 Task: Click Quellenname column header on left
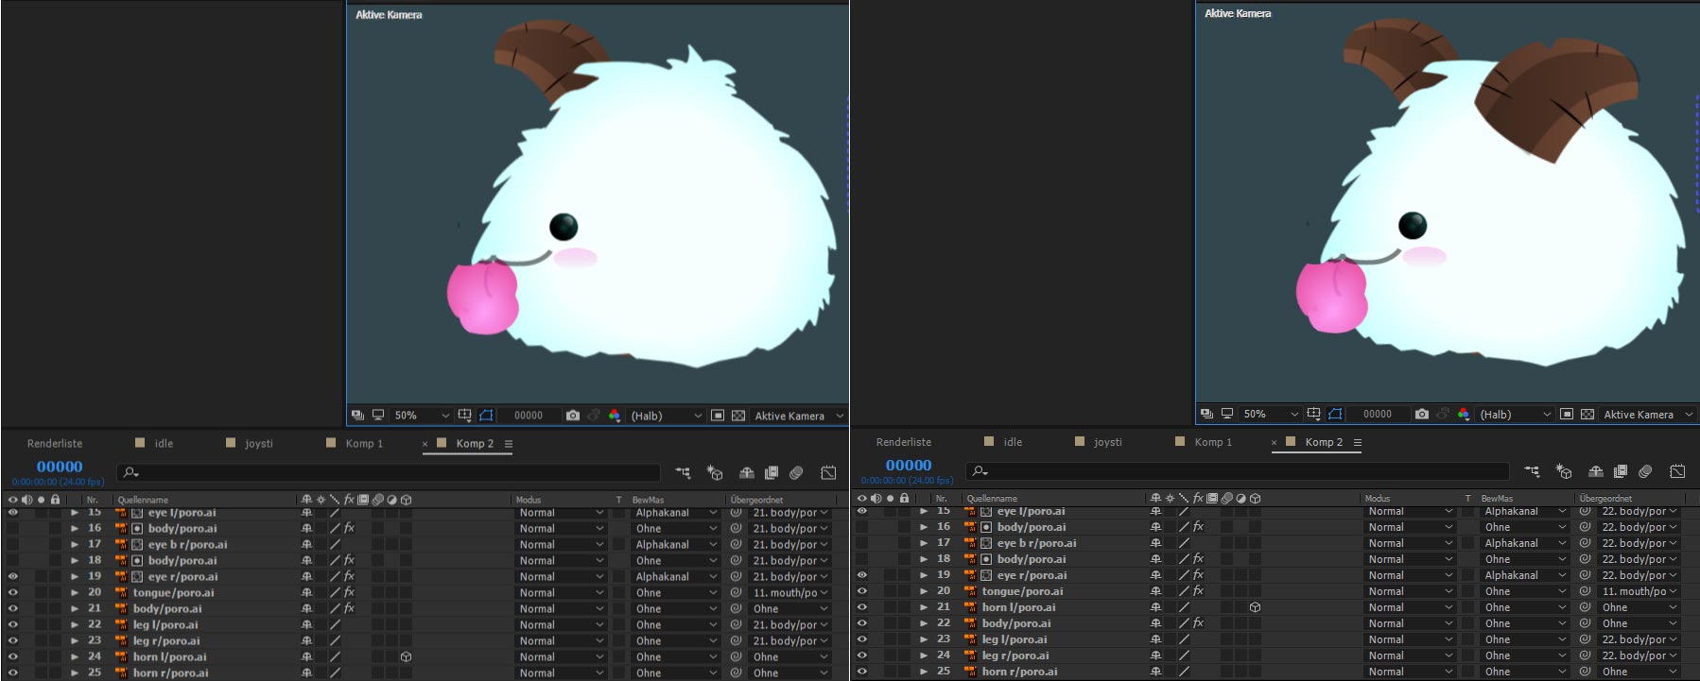click(143, 500)
